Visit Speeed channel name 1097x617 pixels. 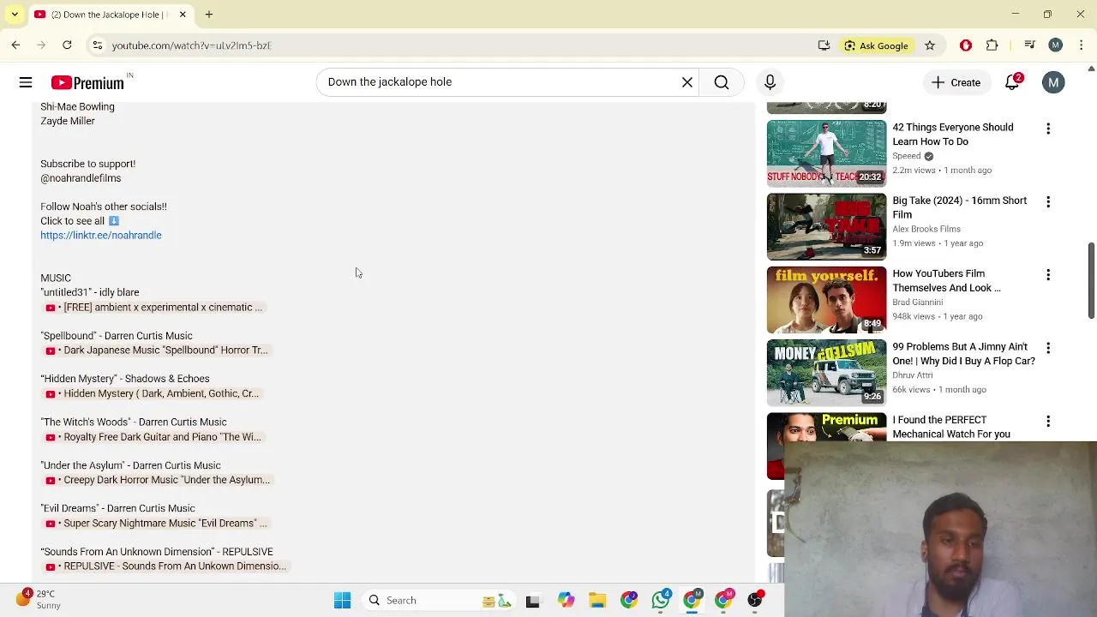pos(906,156)
